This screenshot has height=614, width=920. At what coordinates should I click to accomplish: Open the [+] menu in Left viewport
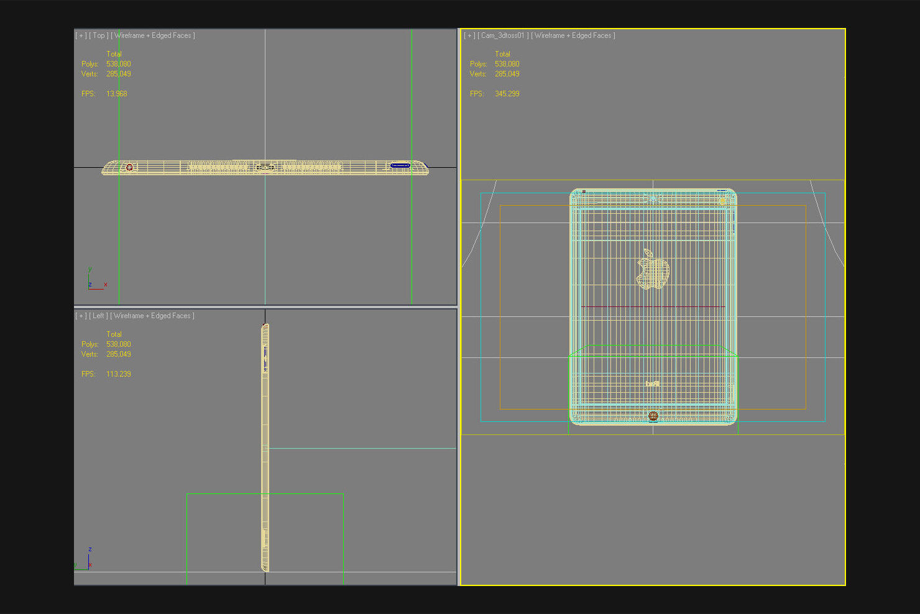pyautogui.click(x=81, y=316)
